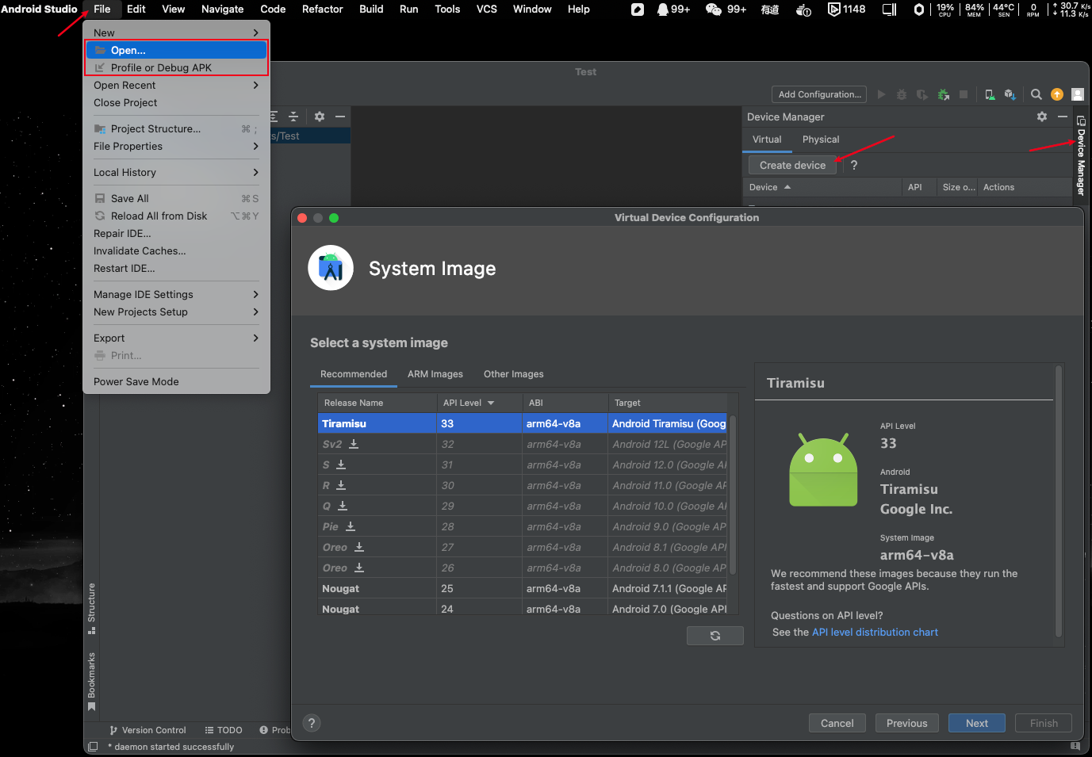Download the Pie system image
1092x757 pixels.
351,526
